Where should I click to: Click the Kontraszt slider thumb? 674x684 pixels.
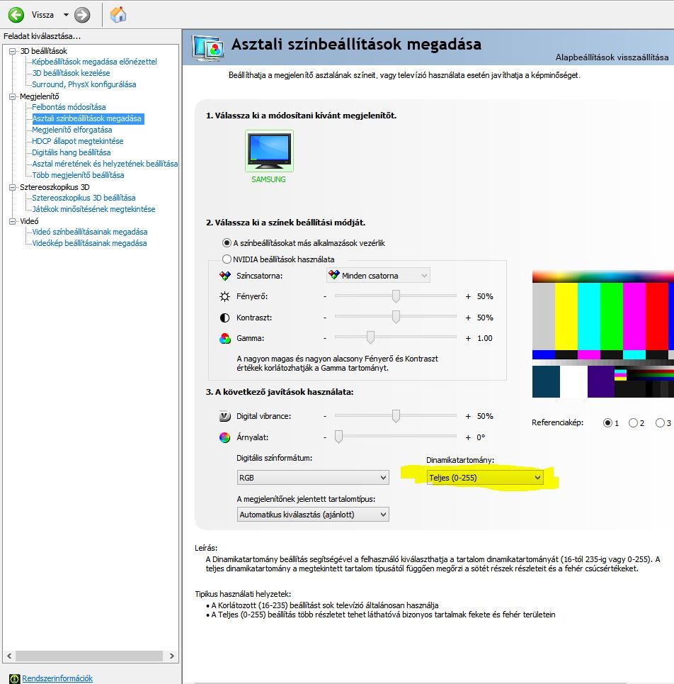(x=396, y=317)
